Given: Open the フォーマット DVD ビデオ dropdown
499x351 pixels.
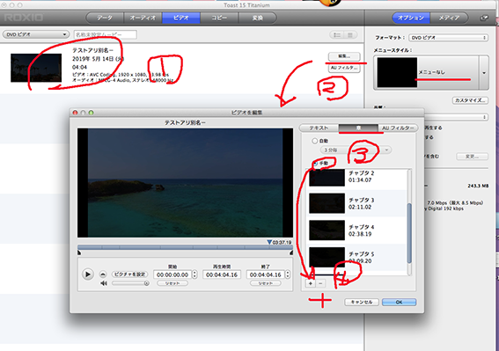Looking at the screenshot, I should point(448,38).
